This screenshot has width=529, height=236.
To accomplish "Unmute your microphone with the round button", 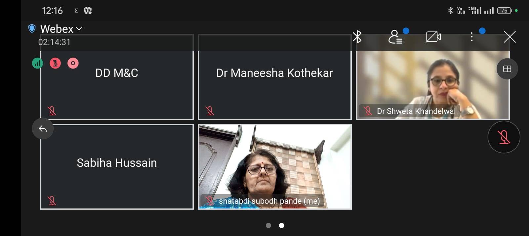I will (504, 137).
